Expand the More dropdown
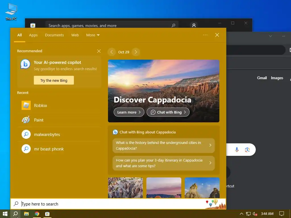The image size is (291, 218). [x=93, y=35]
